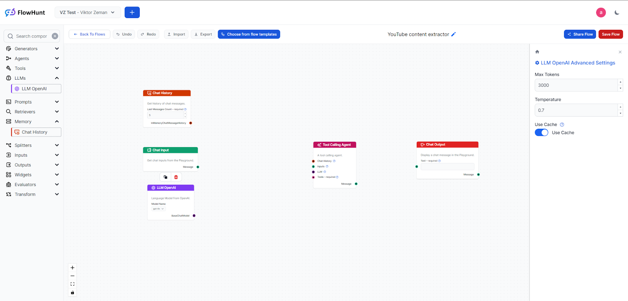Zoom out on the canvas
This screenshot has width=628, height=301.
pos(72,276)
